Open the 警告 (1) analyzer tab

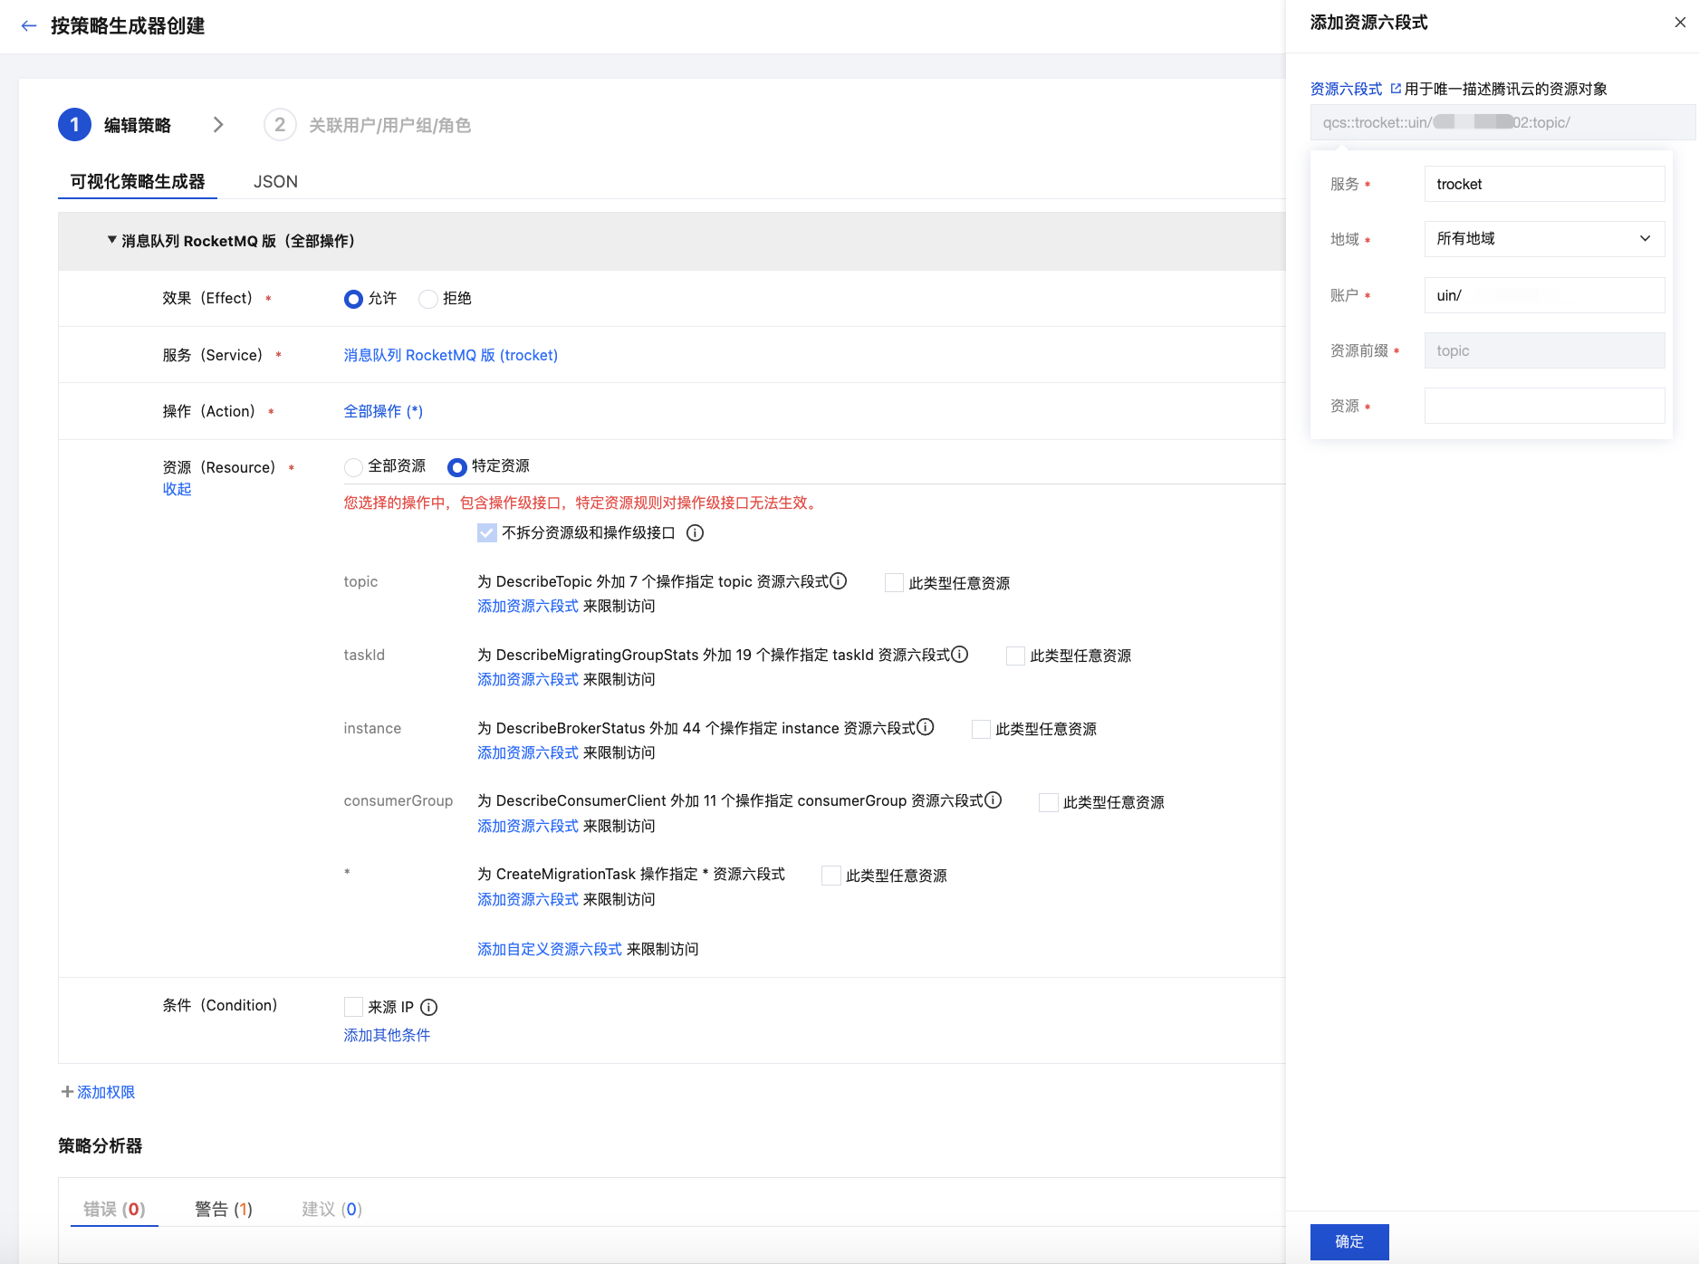pos(224,1210)
